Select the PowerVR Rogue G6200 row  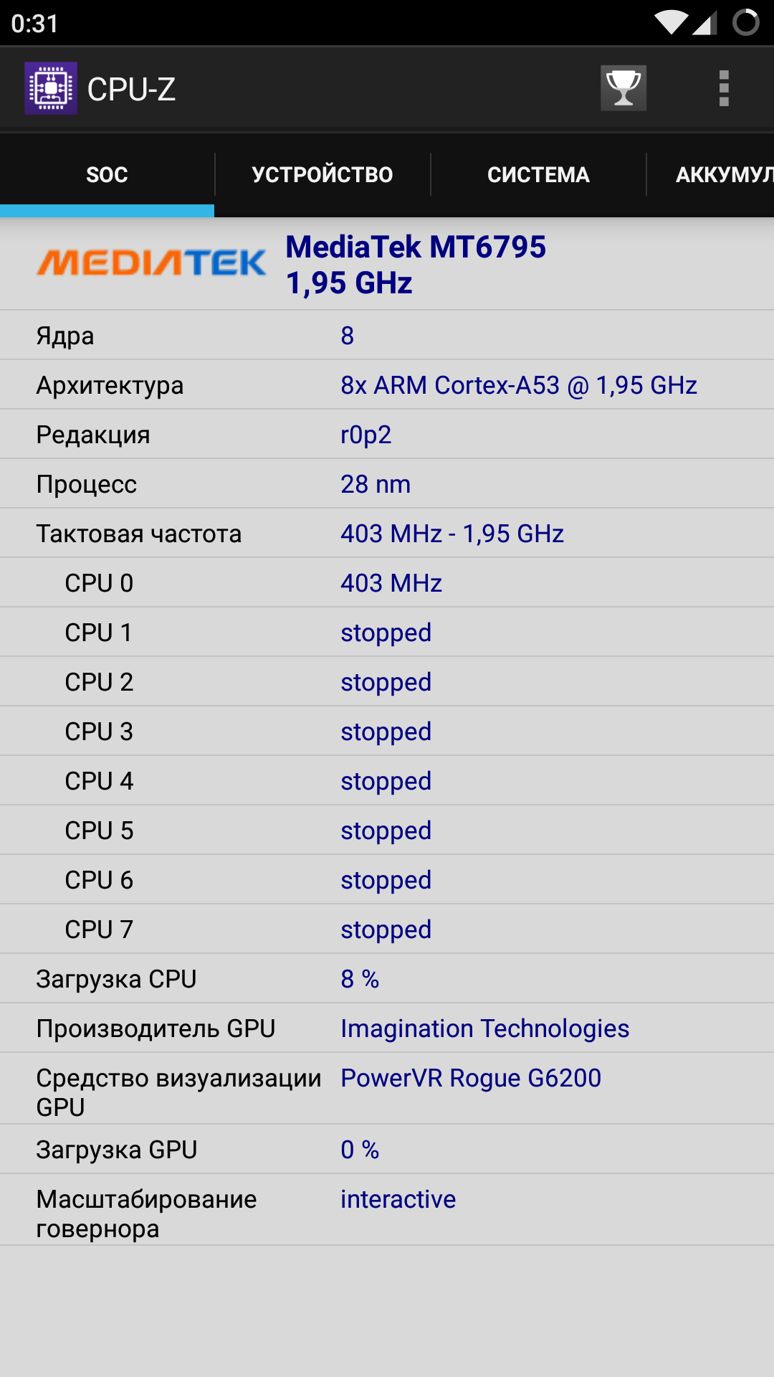point(387,1089)
